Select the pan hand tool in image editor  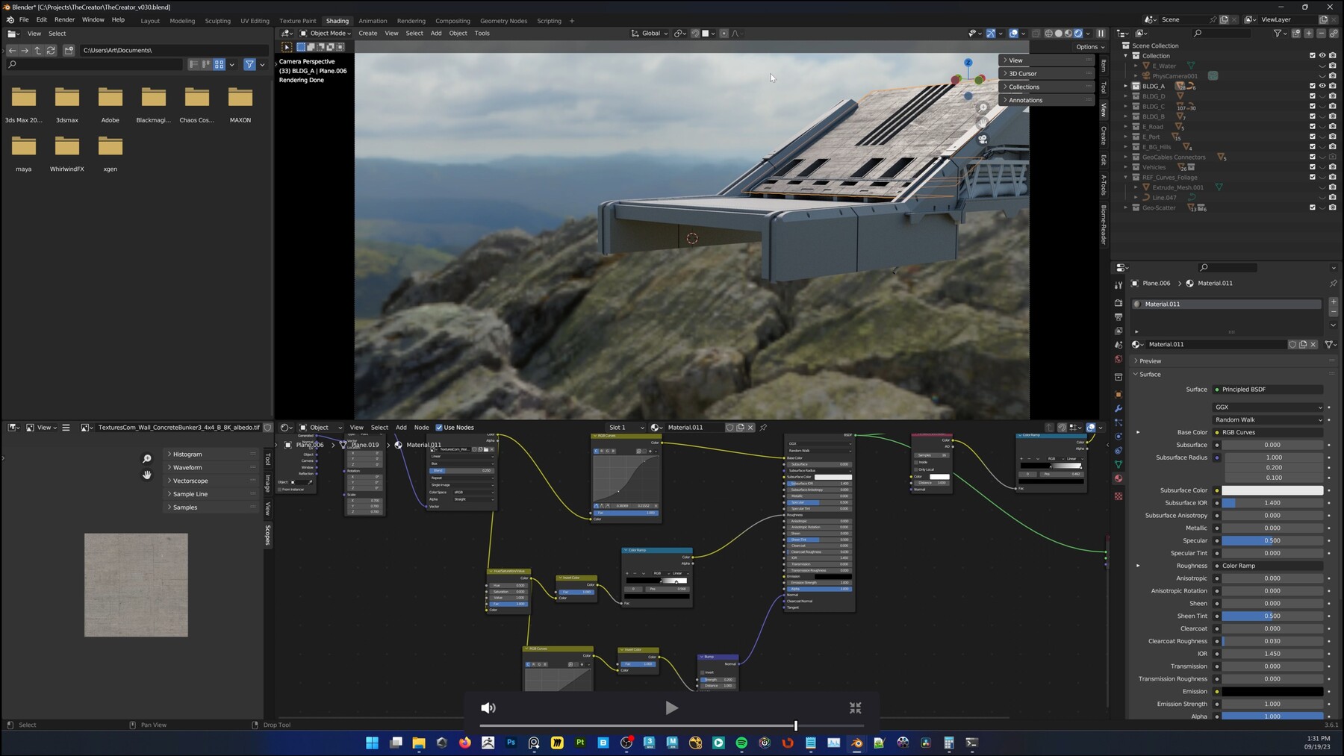(146, 475)
